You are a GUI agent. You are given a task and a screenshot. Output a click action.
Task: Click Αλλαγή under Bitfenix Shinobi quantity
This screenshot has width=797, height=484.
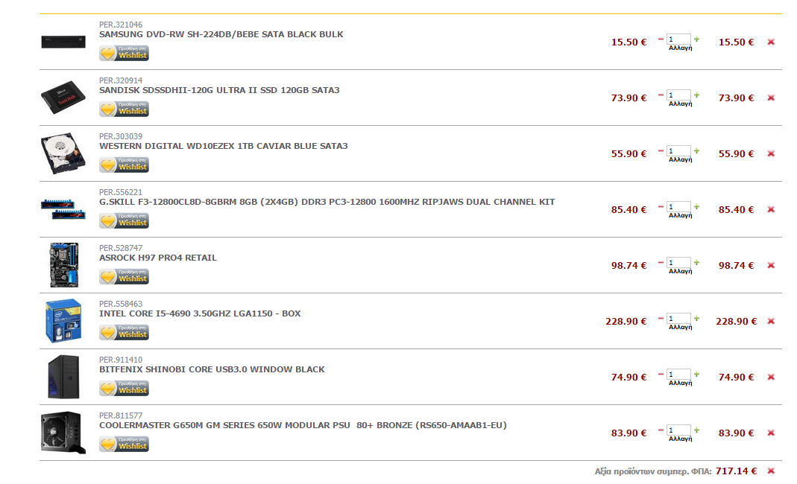680,383
